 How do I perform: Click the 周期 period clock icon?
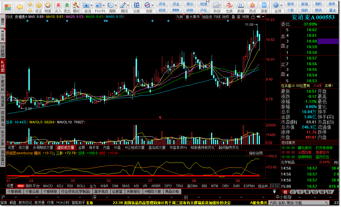click(x=111, y=5)
